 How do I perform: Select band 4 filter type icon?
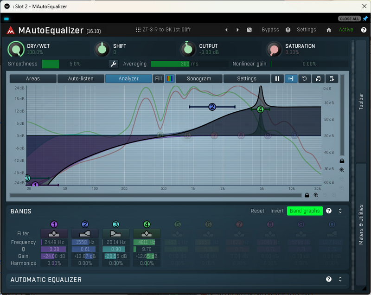[147, 234]
